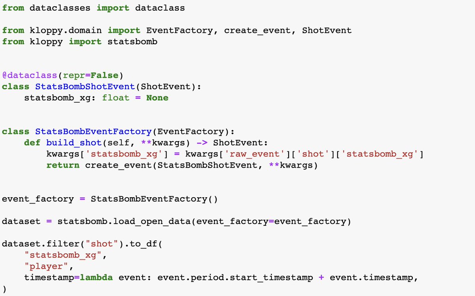Click the 'timestamp' keyword argument name
Image resolution: width=475 pixels, height=296 pixels.
pyautogui.click(x=49, y=277)
